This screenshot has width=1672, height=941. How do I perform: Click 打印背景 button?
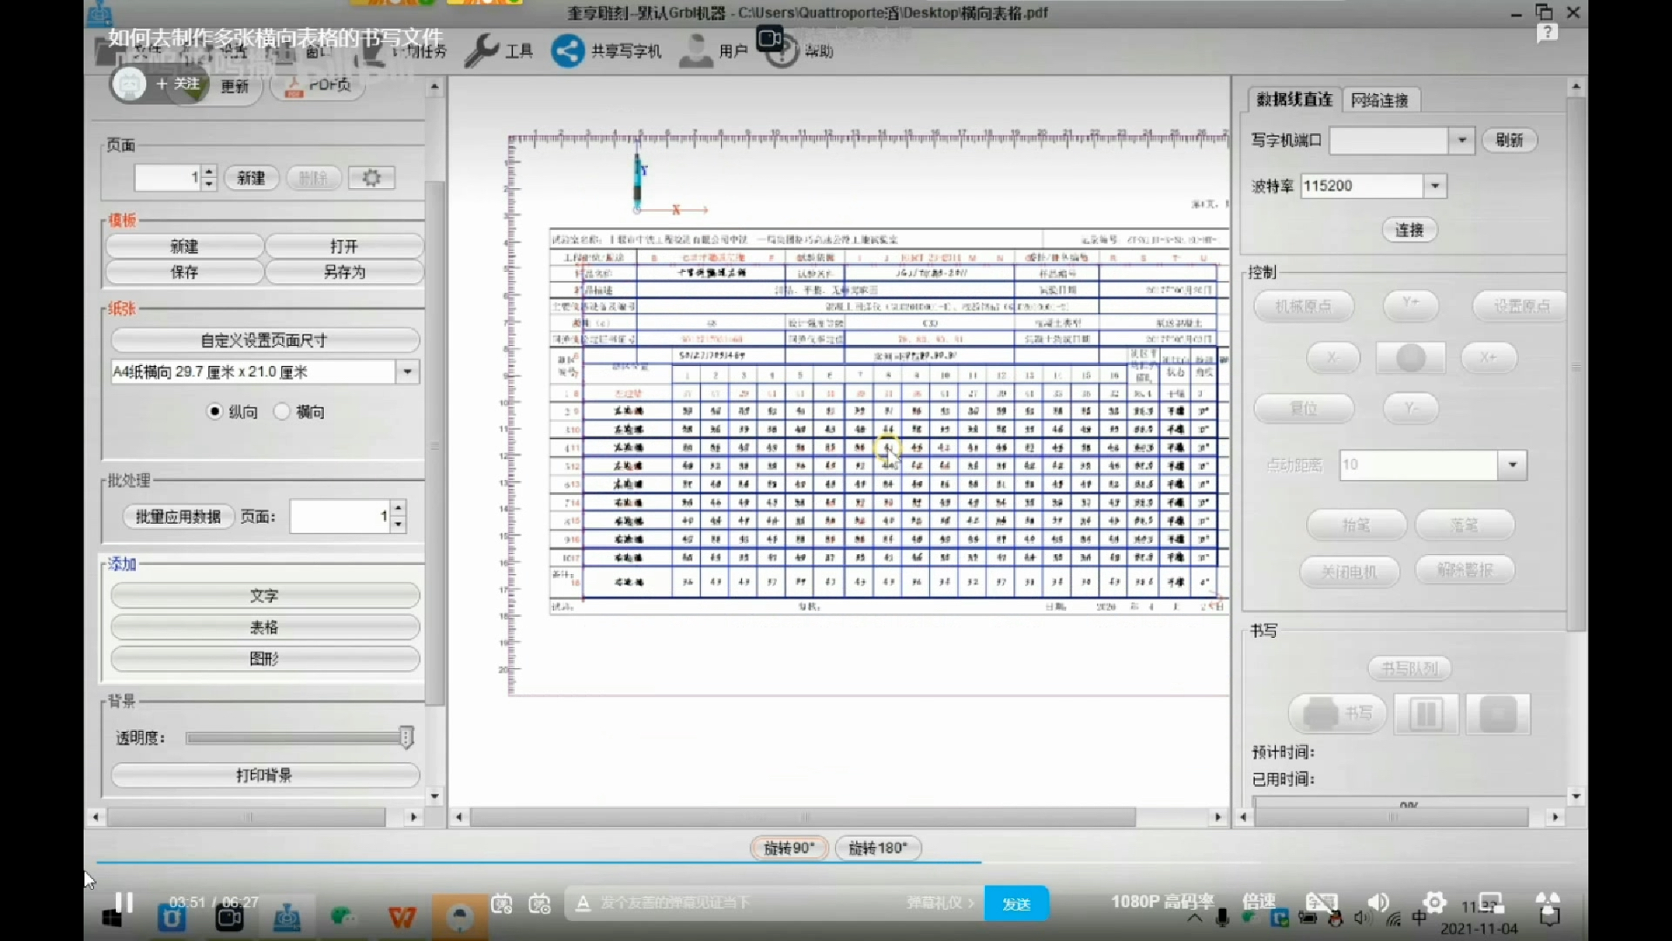[x=265, y=775]
